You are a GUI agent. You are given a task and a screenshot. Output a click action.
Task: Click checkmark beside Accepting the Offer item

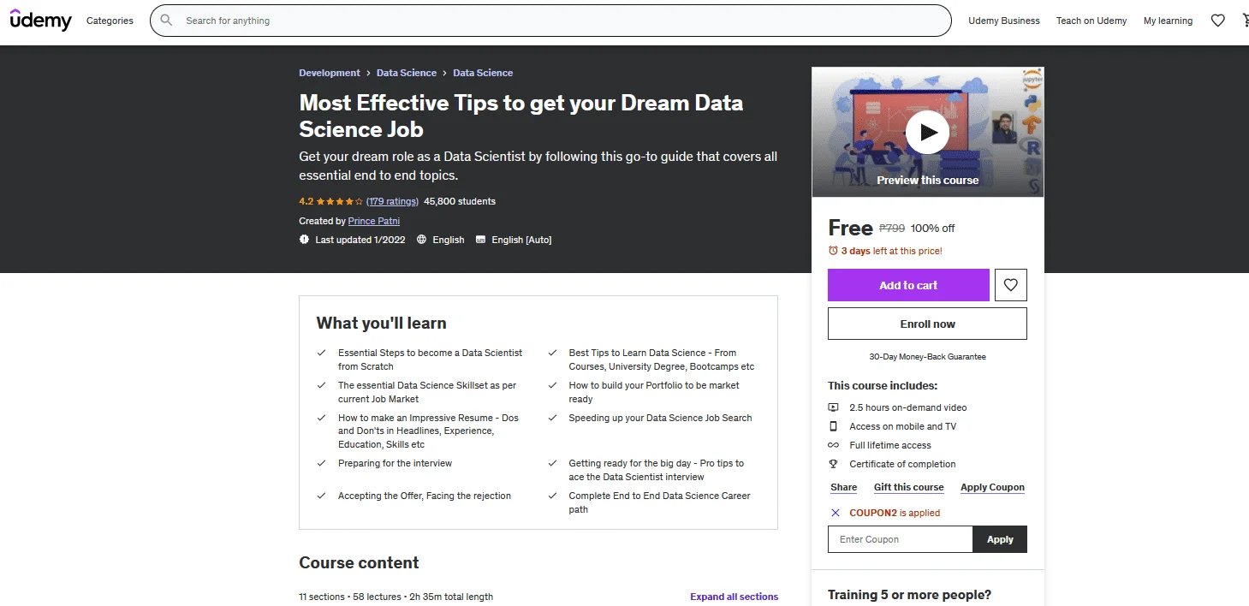(x=322, y=496)
